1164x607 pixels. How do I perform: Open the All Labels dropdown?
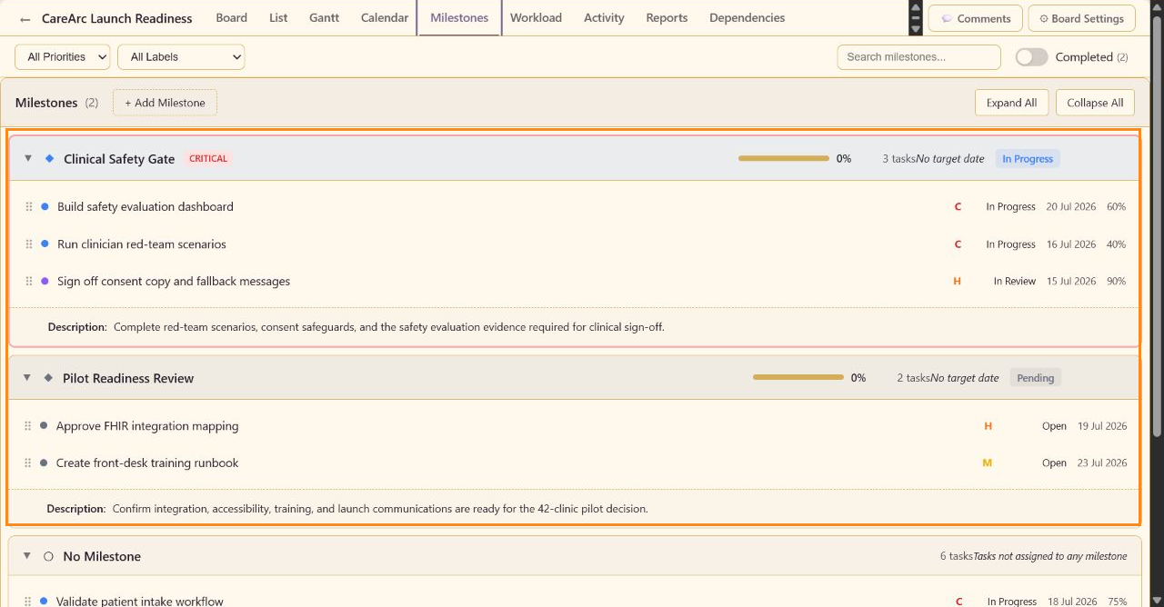(181, 57)
